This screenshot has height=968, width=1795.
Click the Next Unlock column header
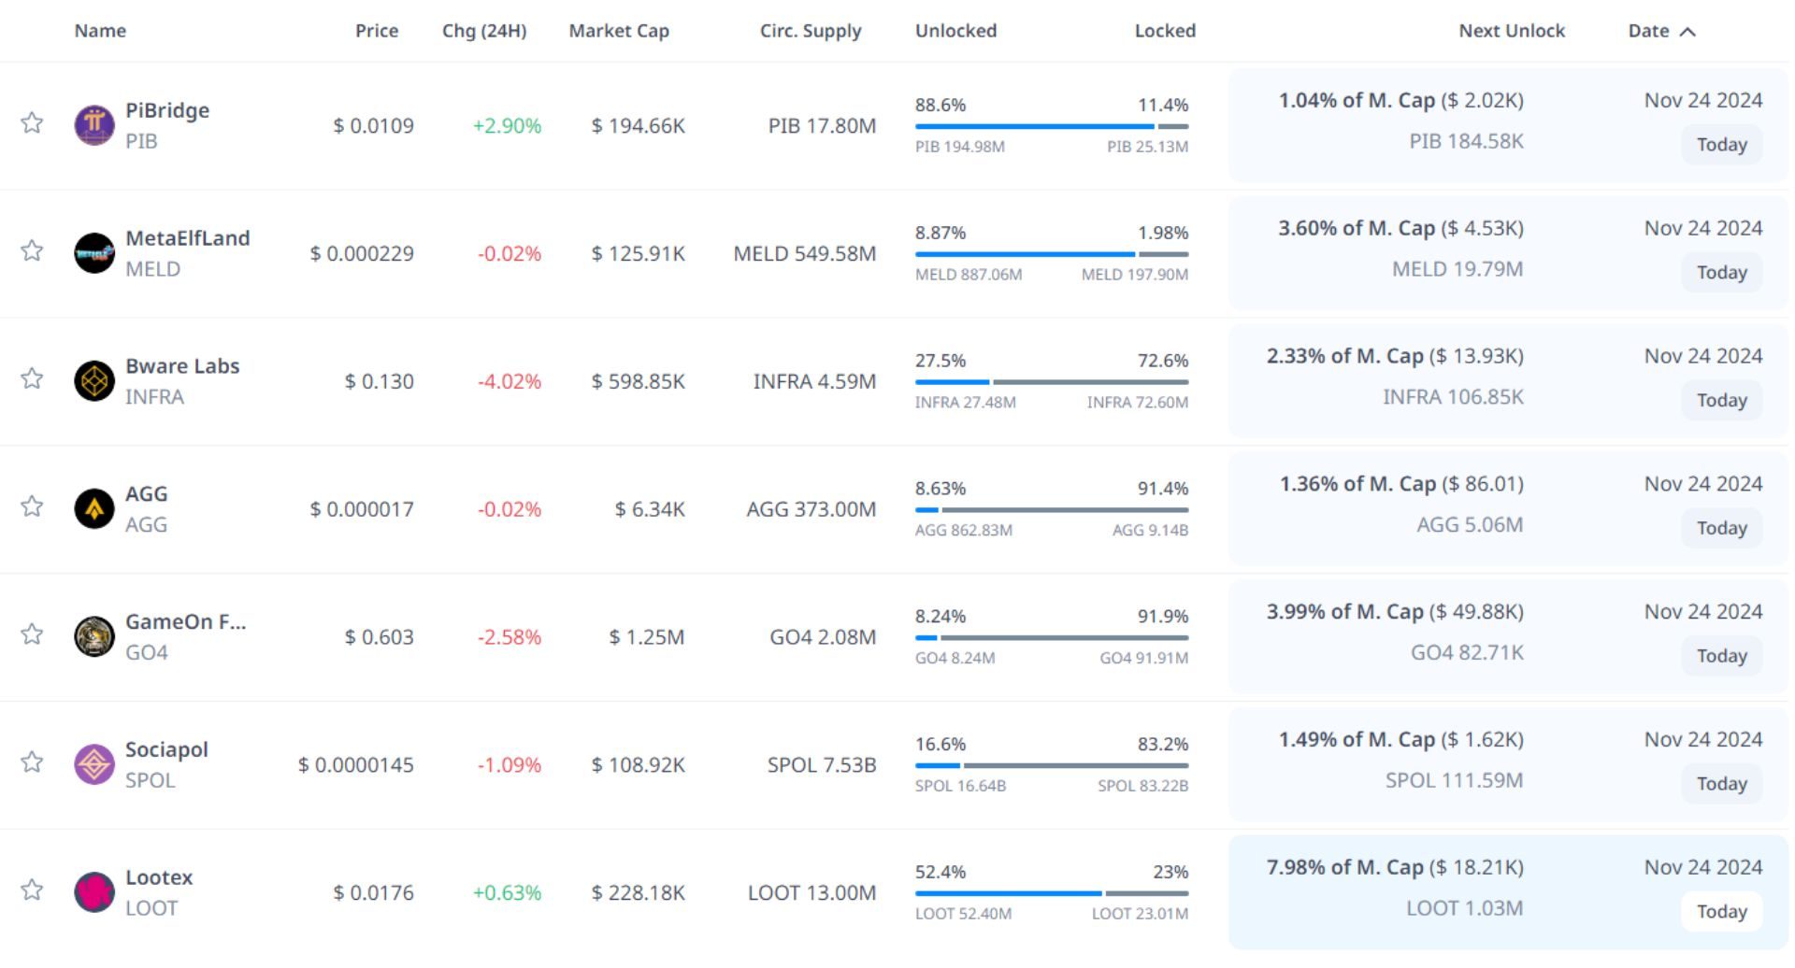click(x=1512, y=31)
